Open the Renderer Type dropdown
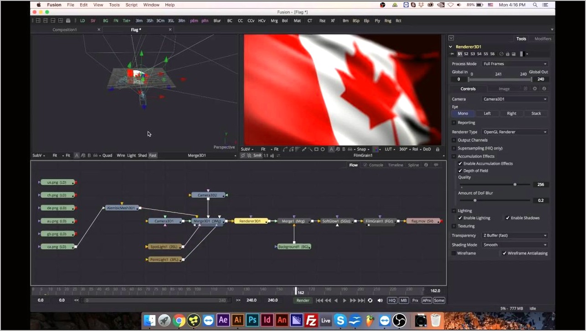Image resolution: width=586 pixels, height=331 pixels. pos(515,132)
